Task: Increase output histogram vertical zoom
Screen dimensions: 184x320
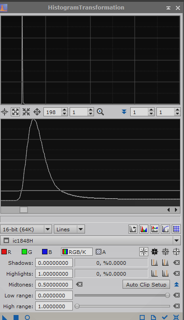Action: [177, 110]
